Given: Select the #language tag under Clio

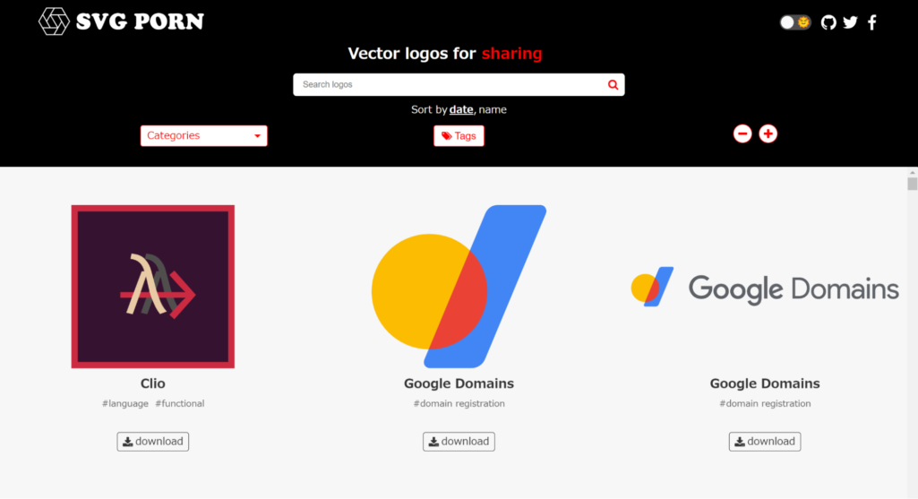Looking at the screenshot, I should 125,403.
